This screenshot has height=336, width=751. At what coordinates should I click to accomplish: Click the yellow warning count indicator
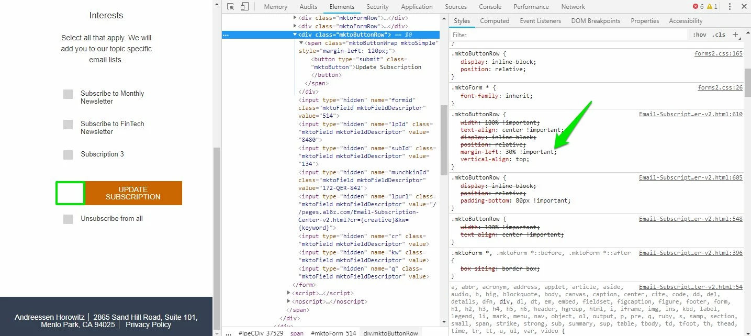coord(712,7)
